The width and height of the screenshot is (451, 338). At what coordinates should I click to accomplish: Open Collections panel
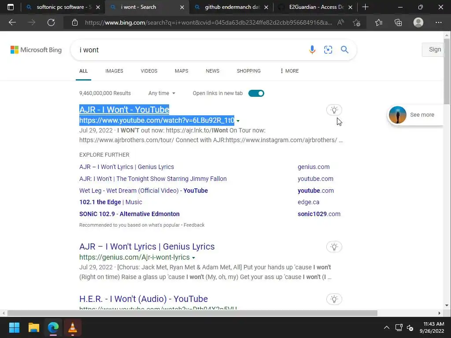(x=398, y=22)
